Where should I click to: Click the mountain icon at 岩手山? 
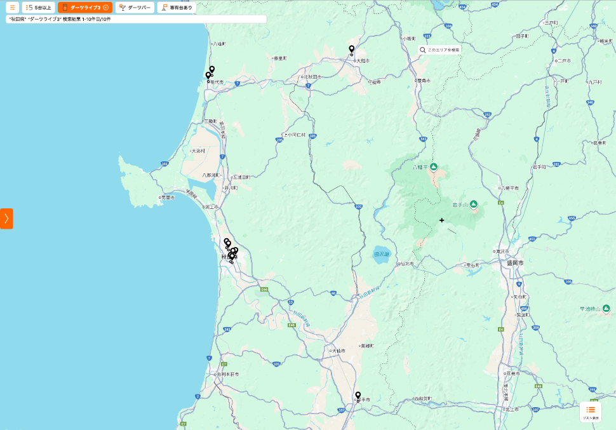(474, 204)
